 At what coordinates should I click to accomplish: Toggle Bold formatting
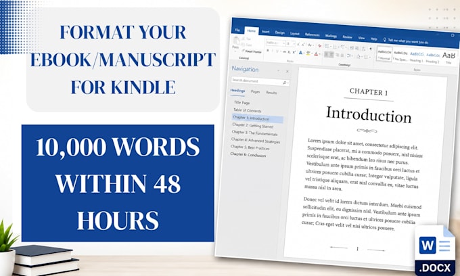coord(268,51)
